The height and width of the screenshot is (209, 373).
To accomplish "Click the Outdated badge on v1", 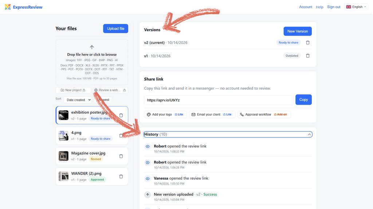I will 292,56.
